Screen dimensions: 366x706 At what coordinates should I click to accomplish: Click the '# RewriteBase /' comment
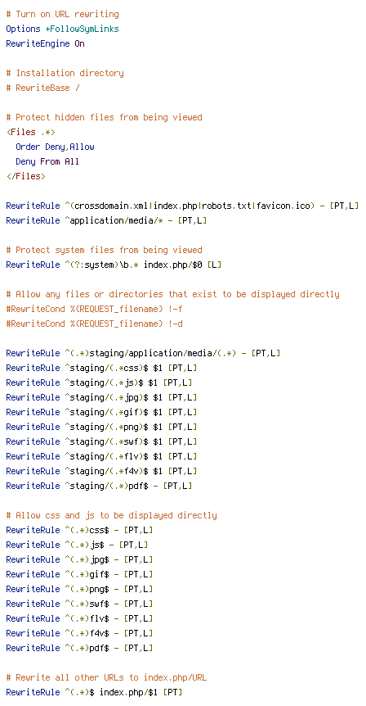42,88
